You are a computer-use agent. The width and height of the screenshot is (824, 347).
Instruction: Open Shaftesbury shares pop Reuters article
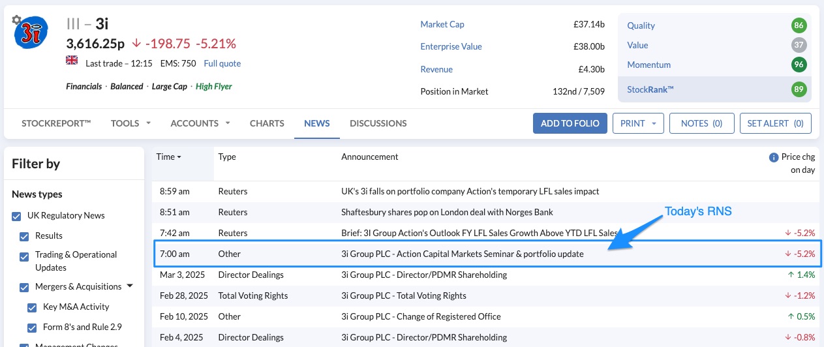(447, 213)
